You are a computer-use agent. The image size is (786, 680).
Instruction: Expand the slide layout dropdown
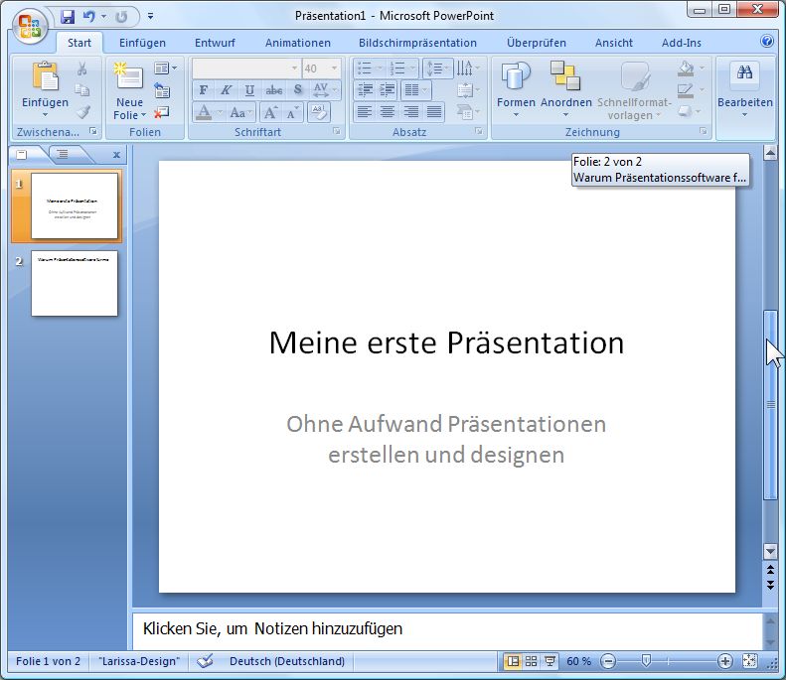coord(165,68)
